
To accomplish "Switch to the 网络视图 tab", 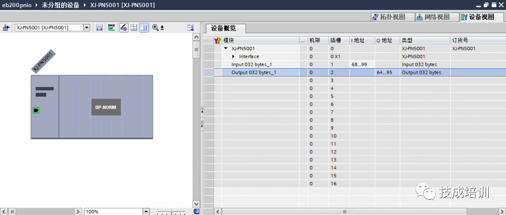I will [x=433, y=17].
